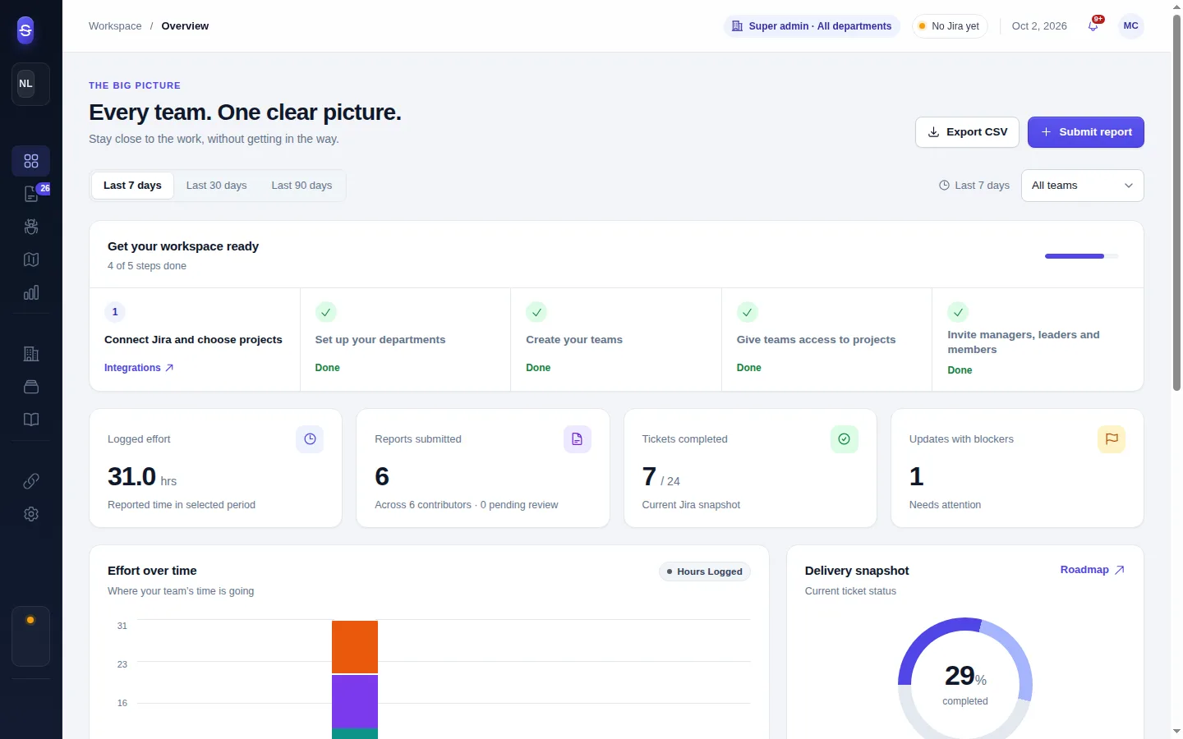Open Super admin · All departments selector
Viewport: 1183px width, 739px height.
pyautogui.click(x=812, y=26)
